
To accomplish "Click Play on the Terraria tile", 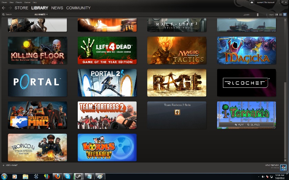I will point(239,124).
